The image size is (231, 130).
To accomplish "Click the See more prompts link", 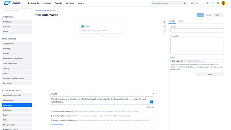I will pyautogui.click(x=58, y=124).
